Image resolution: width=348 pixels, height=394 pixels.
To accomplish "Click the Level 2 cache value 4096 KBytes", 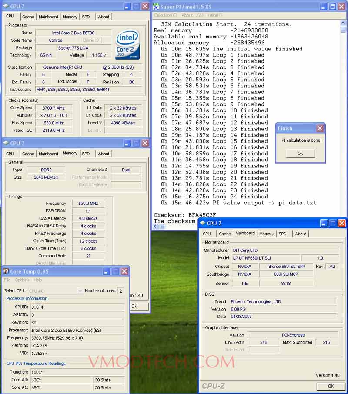I will click(x=123, y=123).
